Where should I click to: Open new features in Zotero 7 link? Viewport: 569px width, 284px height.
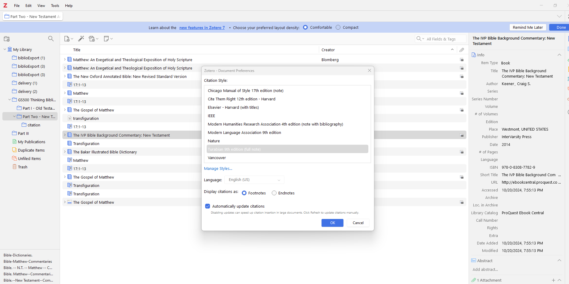[202, 28]
